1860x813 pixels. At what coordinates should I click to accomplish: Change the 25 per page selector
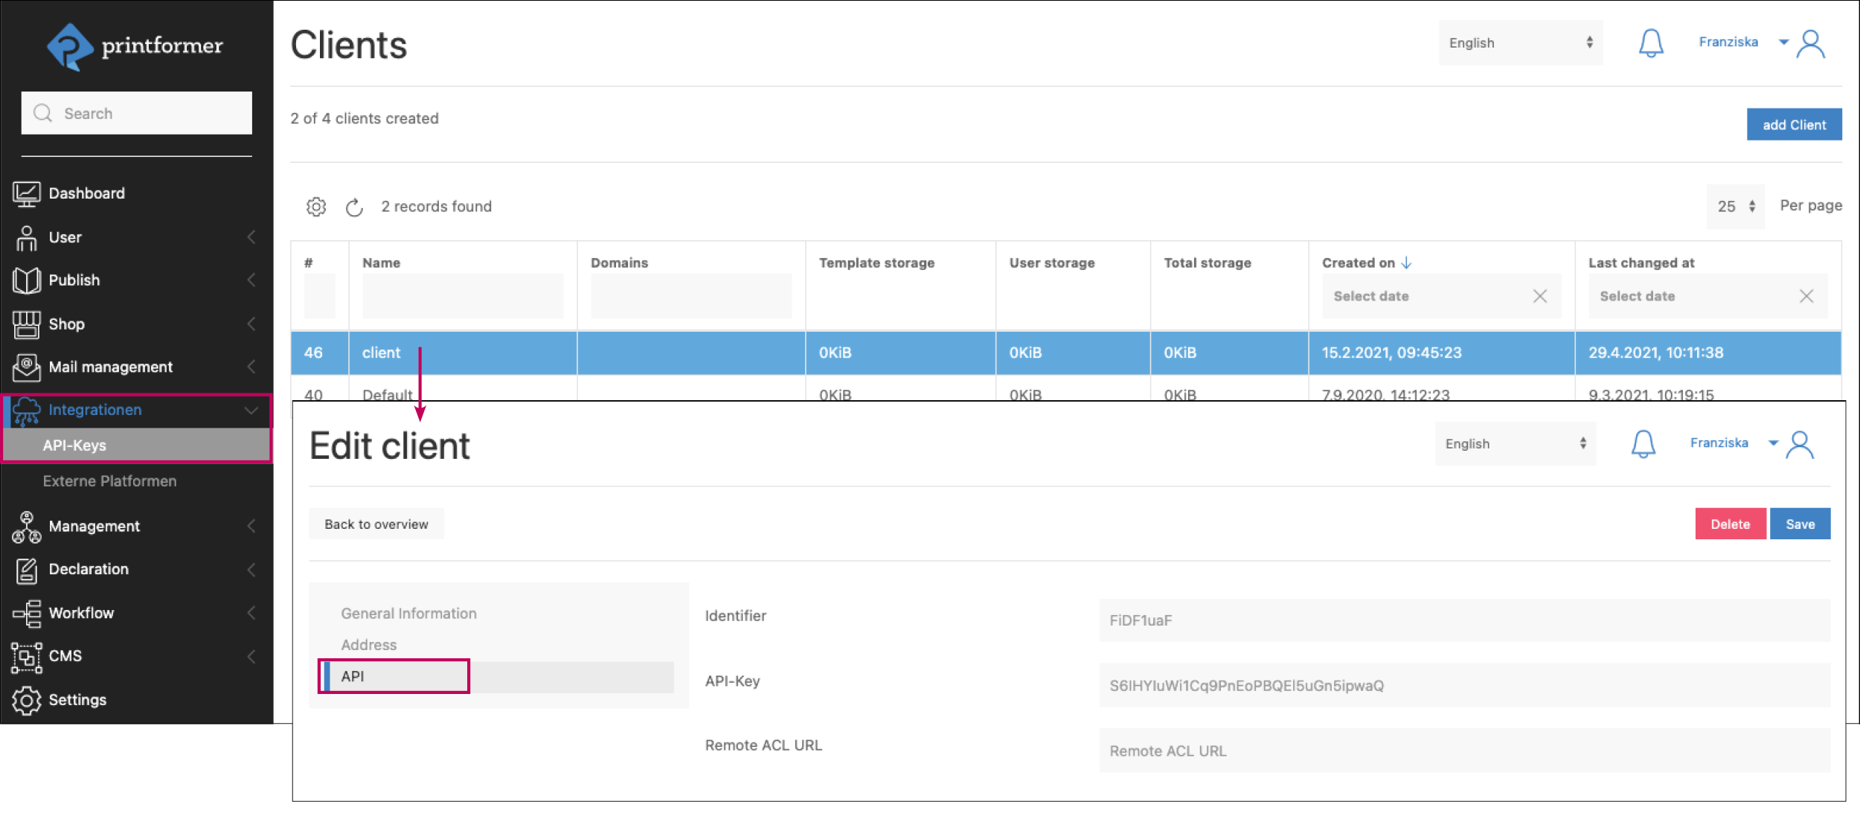[1736, 207]
